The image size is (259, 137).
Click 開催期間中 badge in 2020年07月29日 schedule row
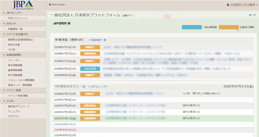pos(90,106)
